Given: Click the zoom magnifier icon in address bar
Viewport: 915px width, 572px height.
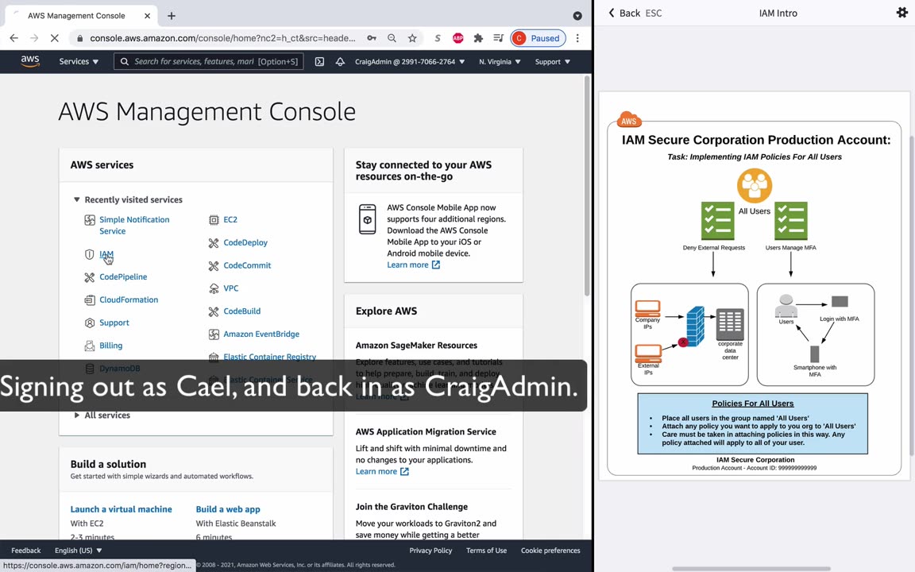Looking at the screenshot, I should (392, 38).
